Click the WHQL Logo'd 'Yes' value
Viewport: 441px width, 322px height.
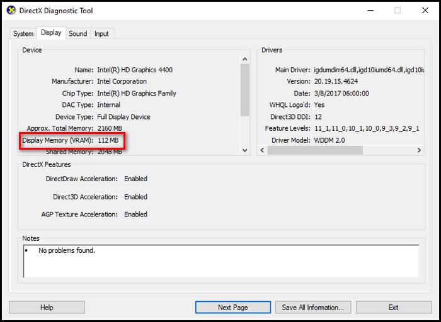(x=319, y=105)
